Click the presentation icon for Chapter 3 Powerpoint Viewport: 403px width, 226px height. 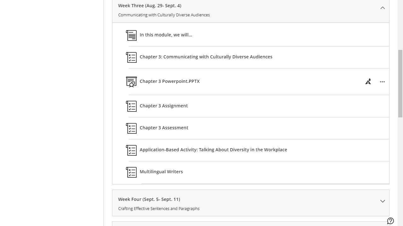click(x=131, y=82)
